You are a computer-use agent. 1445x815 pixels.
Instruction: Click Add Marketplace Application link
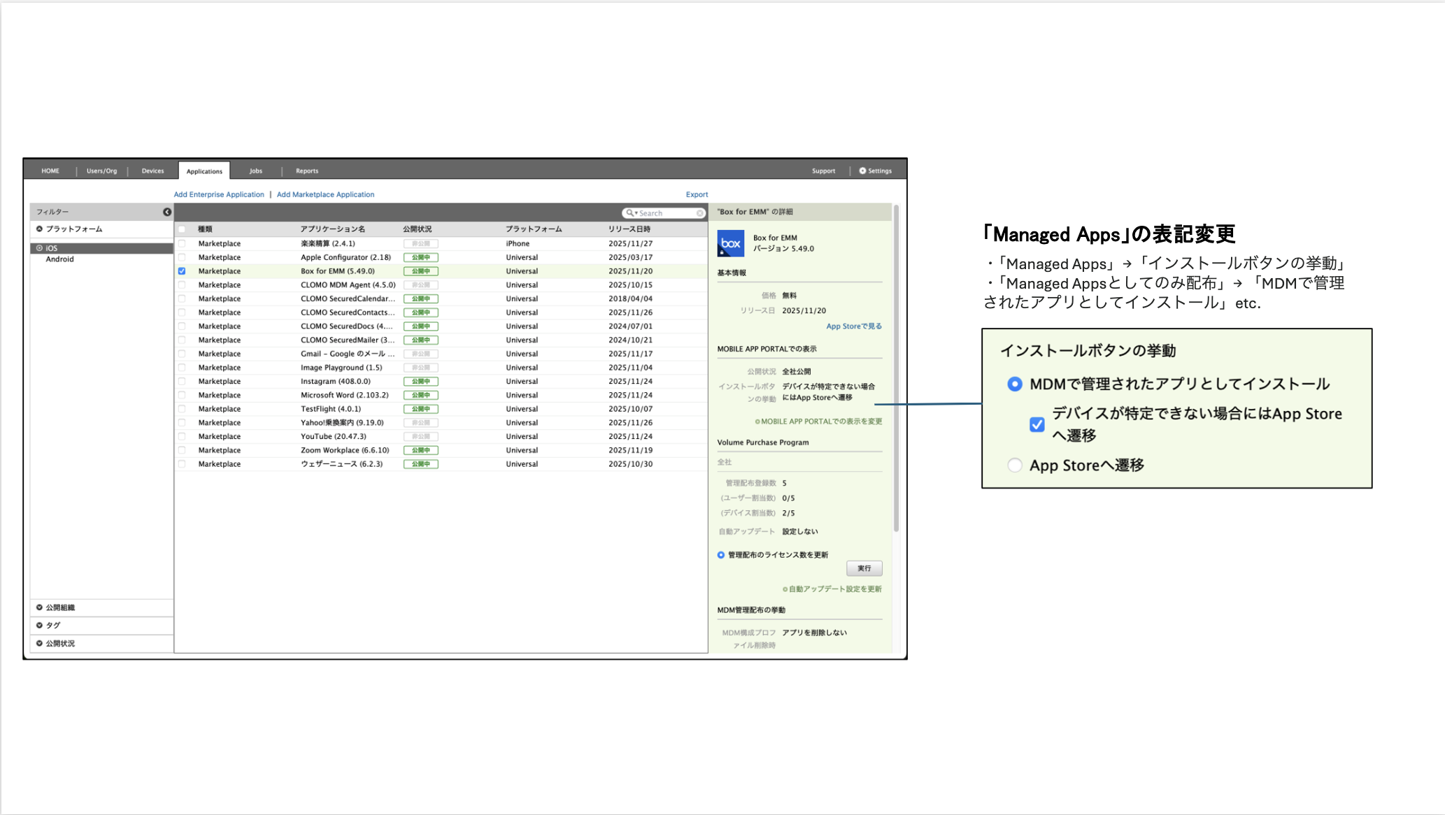pyautogui.click(x=325, y=194)
